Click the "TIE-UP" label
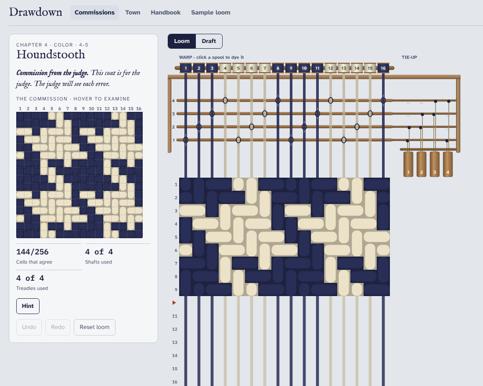The width and height of the screenshot is (483, 386). 409,57
